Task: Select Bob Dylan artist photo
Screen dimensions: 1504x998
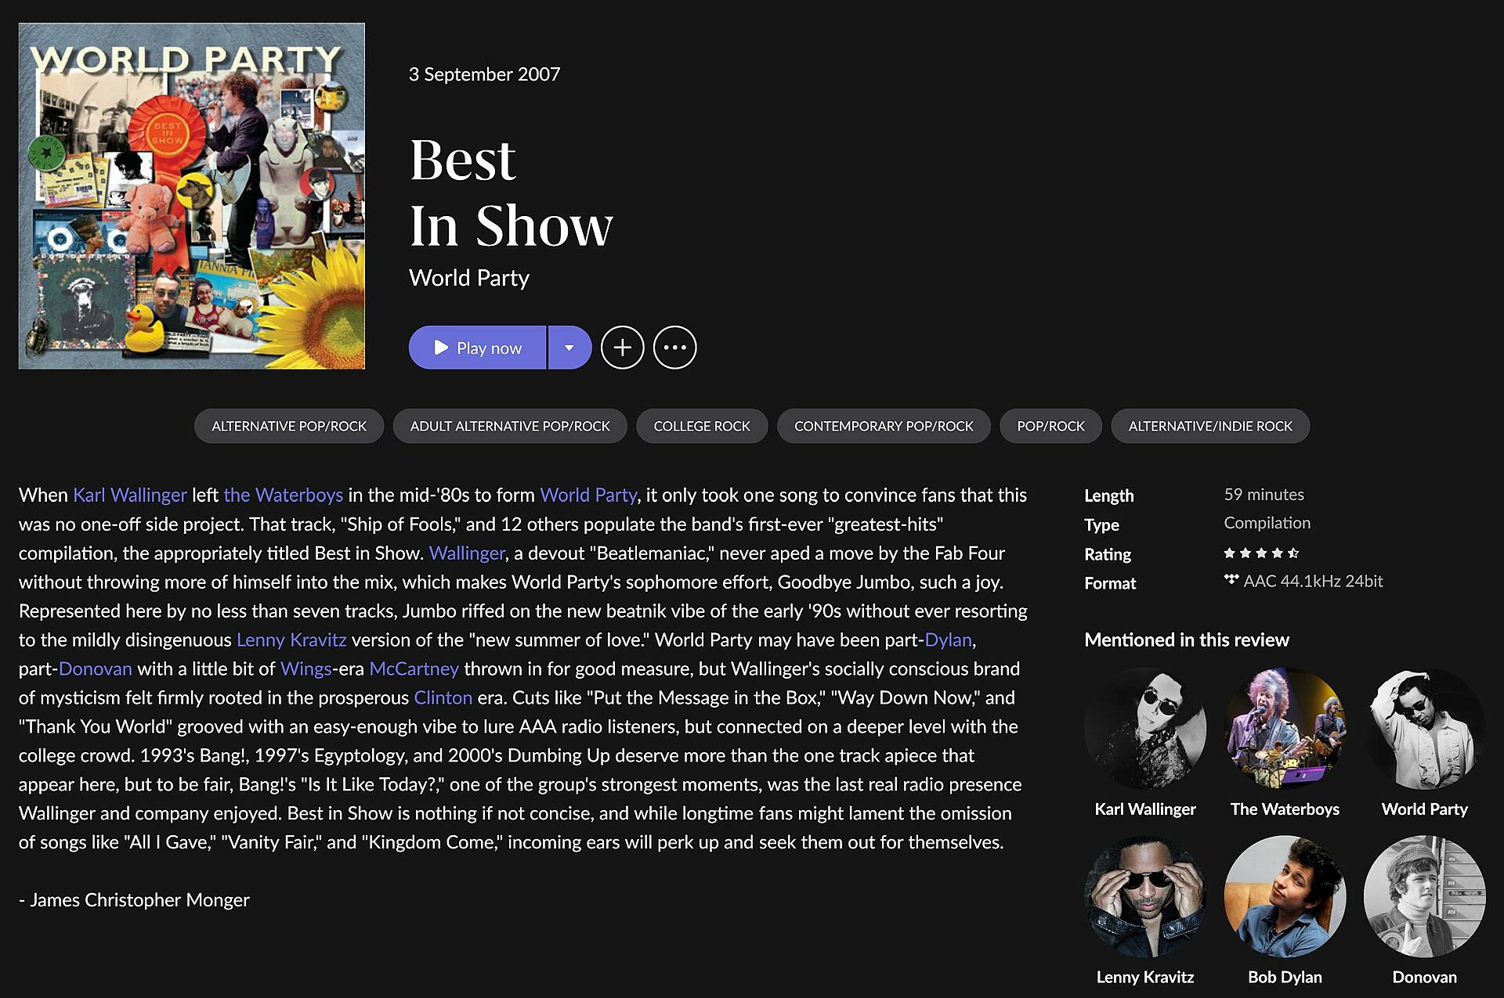Action: [x=1285, y=896]
